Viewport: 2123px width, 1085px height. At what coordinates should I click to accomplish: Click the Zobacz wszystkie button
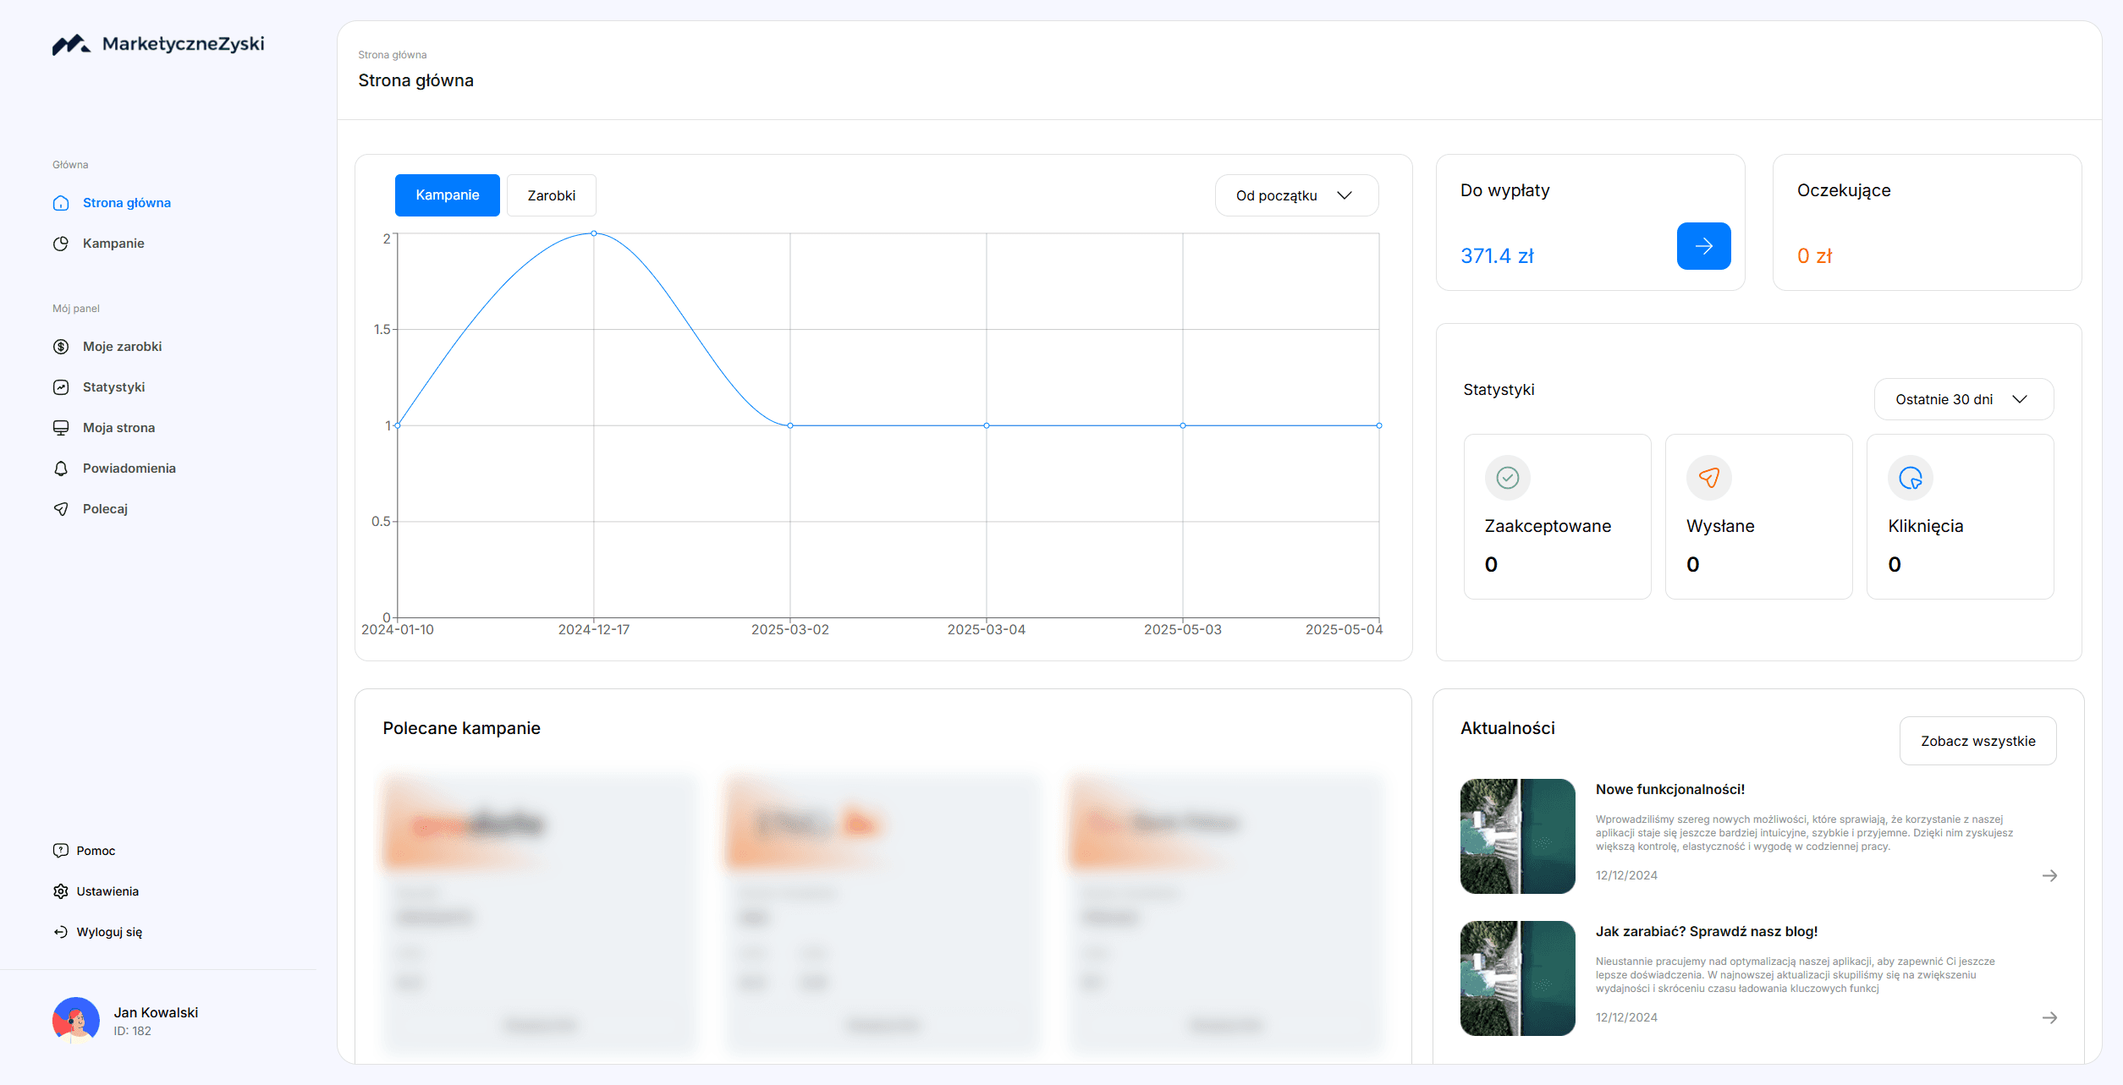pos(1977,741)
